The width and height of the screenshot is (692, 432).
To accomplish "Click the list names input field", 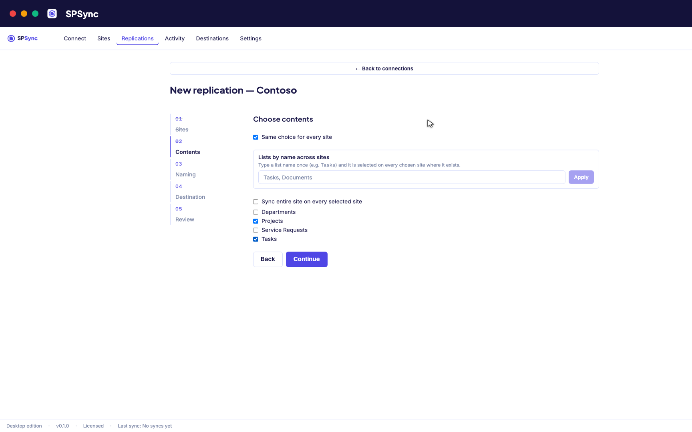I will tap(412, 177).
